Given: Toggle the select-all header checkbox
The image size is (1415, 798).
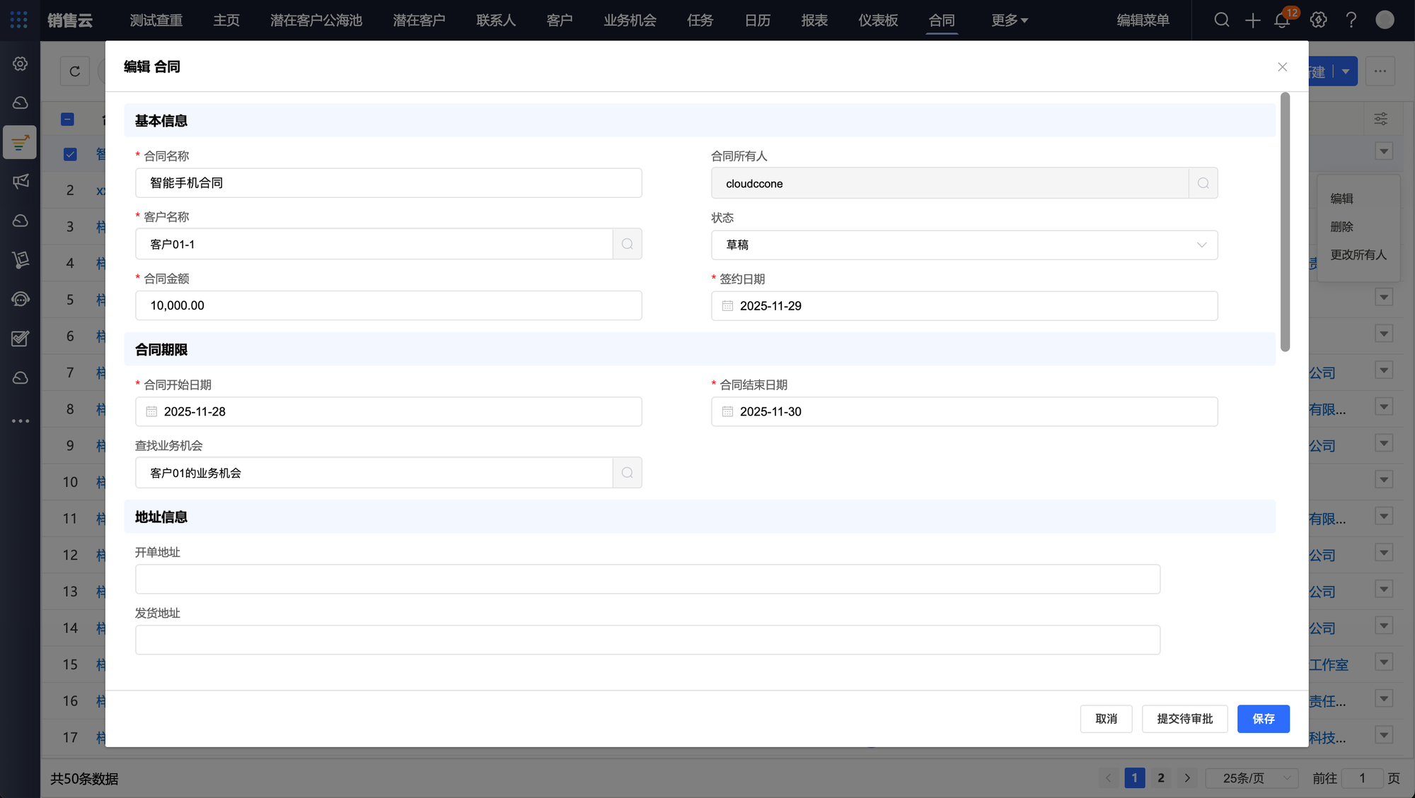Looking at the screenshot, I should [x=68, y=119].
